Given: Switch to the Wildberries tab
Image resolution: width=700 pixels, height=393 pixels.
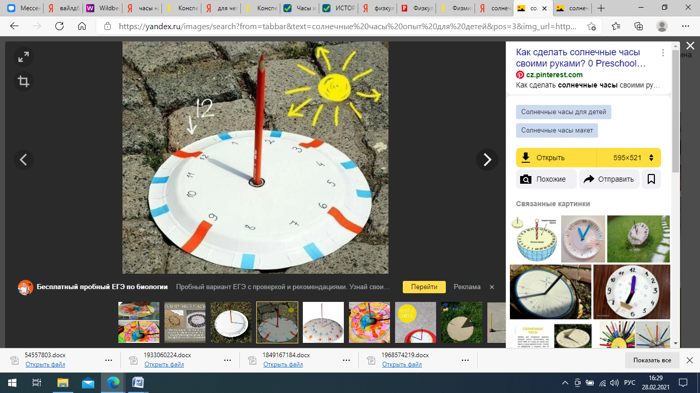Looking at the screenshot, I should [102, 8].
